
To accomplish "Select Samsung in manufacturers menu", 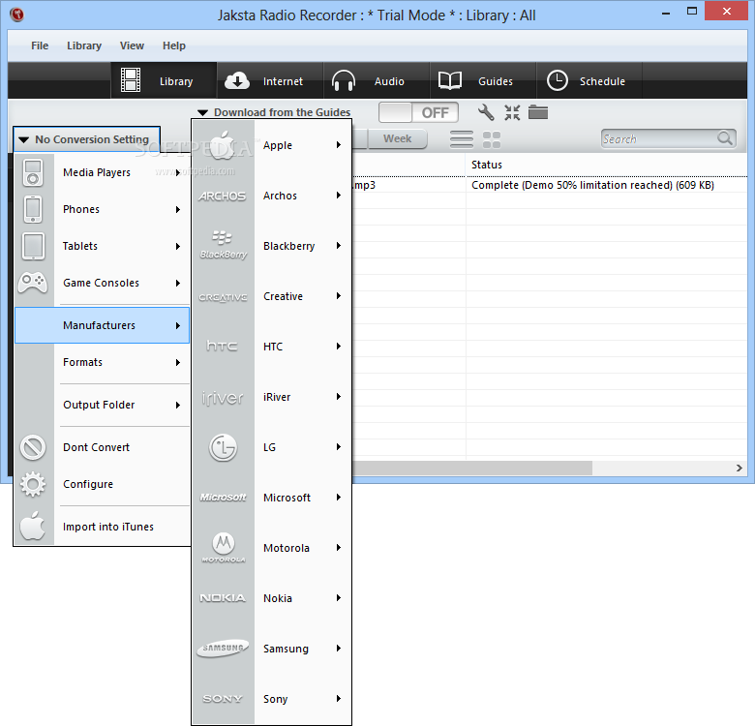I will tap(272, 649).
